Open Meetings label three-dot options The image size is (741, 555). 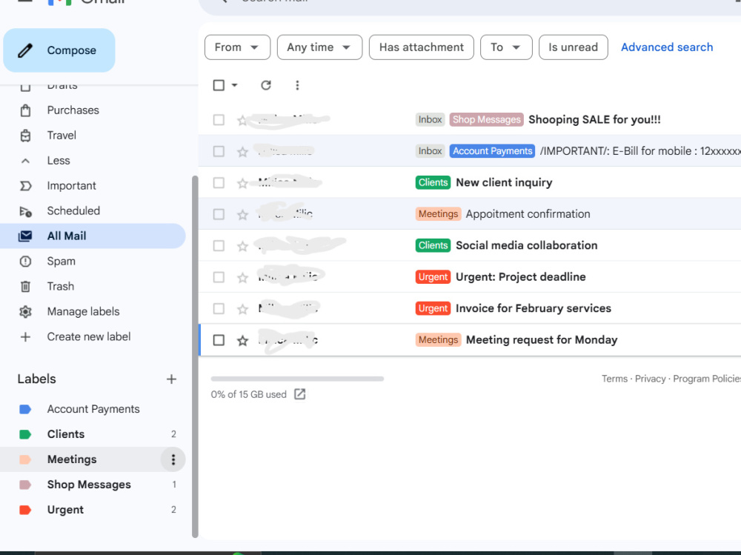pos(173,459)
